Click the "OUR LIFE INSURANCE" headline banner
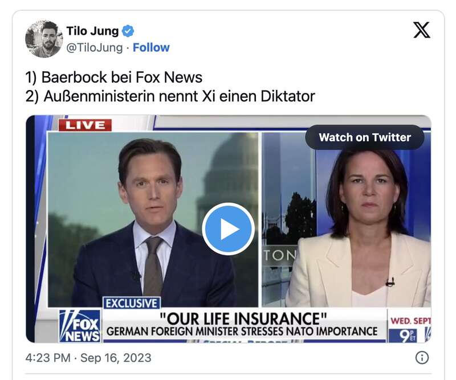Screen dimensions: 456x380 tap(243, 318)
